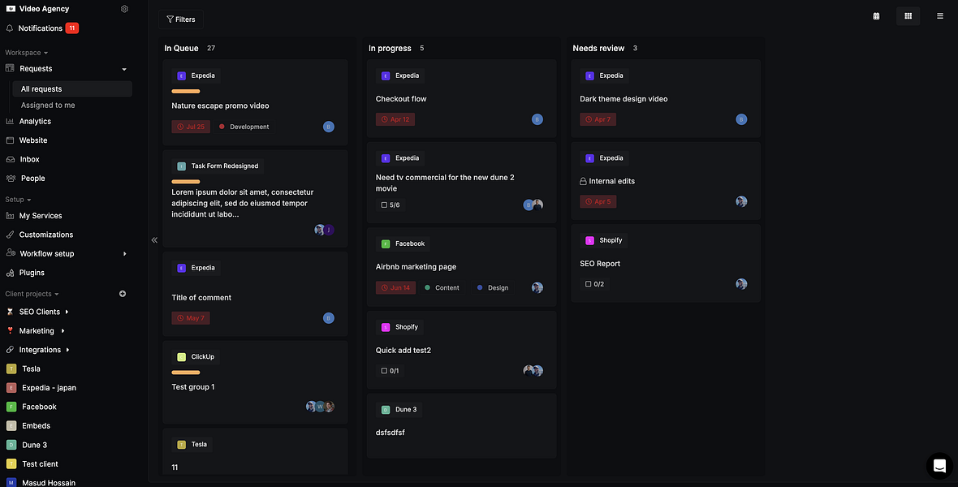
Task: Open the chat support widget
Action: click(x=939, y=466)
